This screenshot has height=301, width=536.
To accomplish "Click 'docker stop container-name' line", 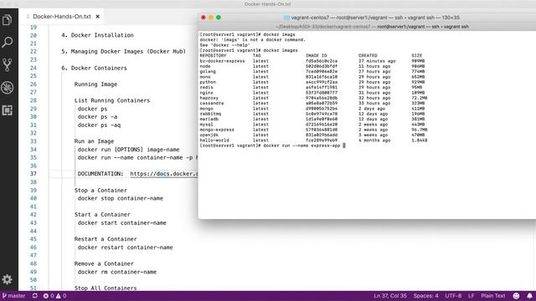I will [x=121, y=198].
